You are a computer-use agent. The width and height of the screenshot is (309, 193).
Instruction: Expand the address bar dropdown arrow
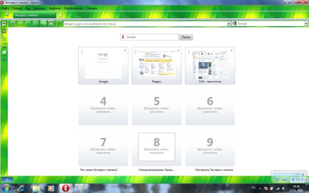tap(228, 24)
